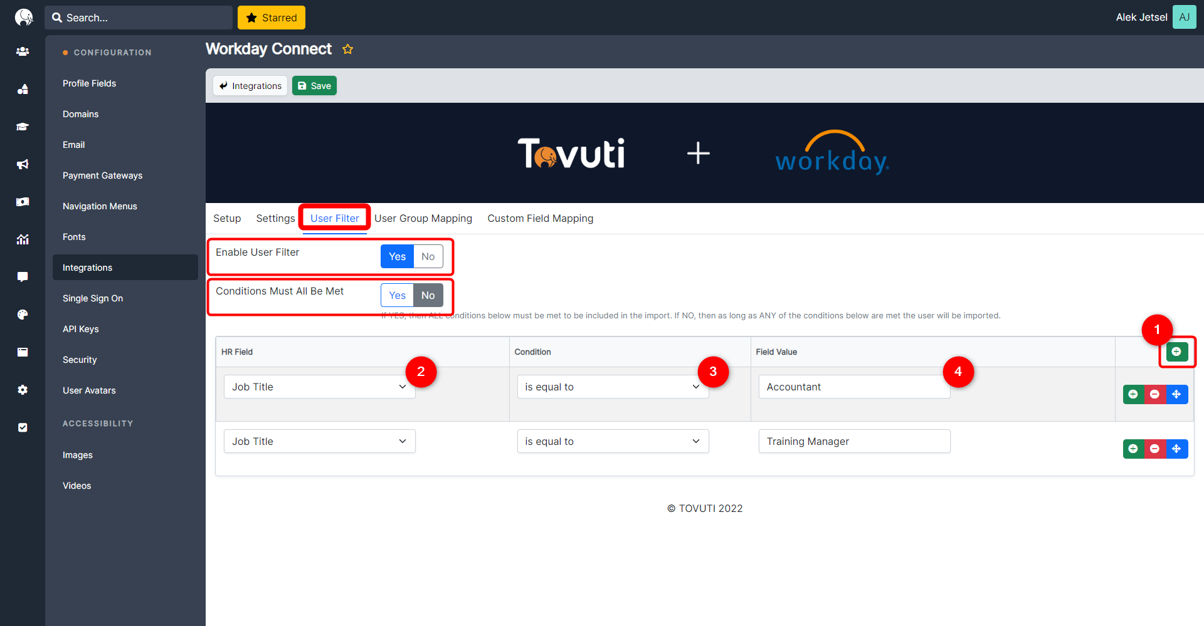Viewport: 1204px width, 626px height.
Task: Click the Alek Jetsel user name
Action: coord(1141,17)
